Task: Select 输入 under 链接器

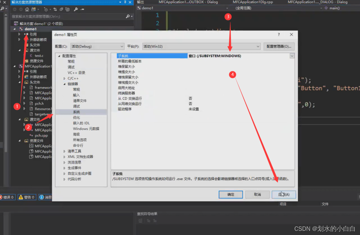Action: point(76,95)
